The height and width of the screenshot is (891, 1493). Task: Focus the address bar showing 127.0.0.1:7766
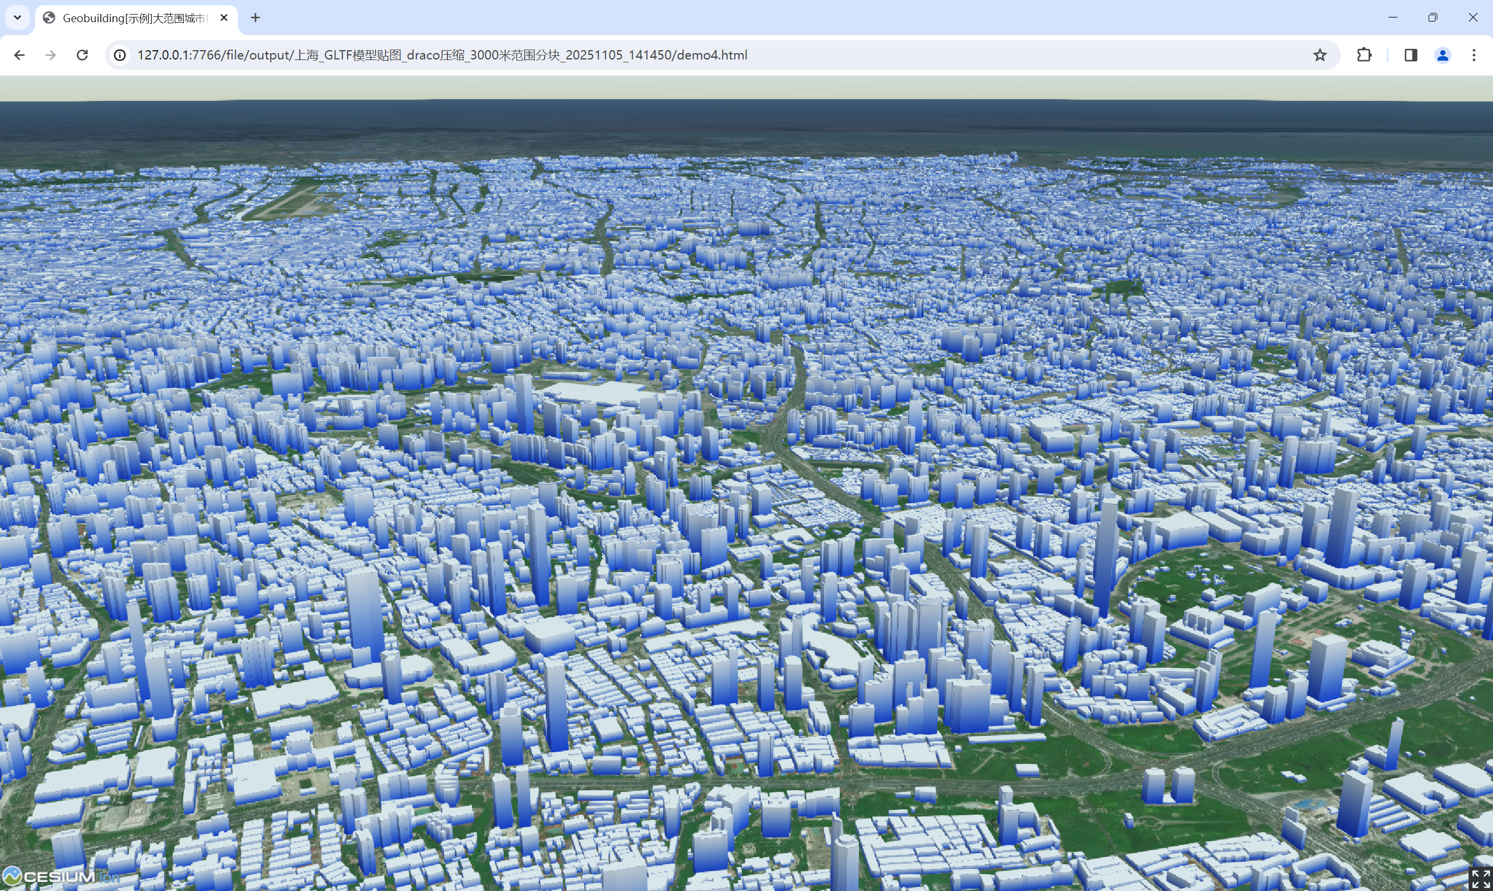(441, 55)
